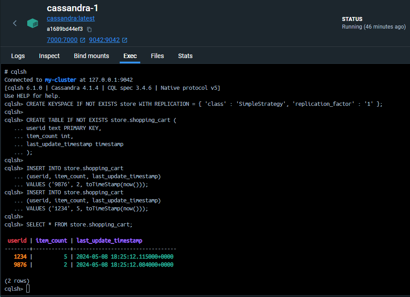The width and height of the screenshot is (410, 297).
Task: Click the last_update_timestamp column header
Action: tap(109, 241)
